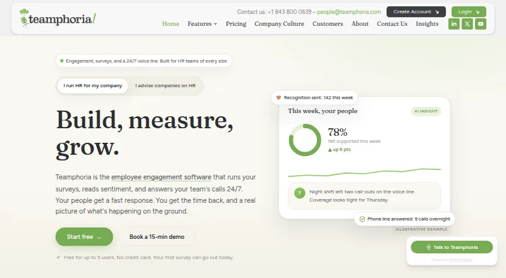Click the green sentiment trend line chart
The height and width of the screenshot is (278, 506).
(x=364, y=172)
